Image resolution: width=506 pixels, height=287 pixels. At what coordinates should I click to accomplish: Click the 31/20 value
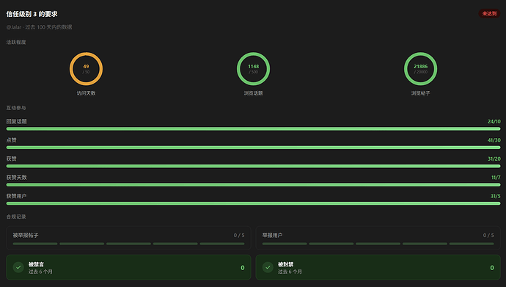click(494, 159)
